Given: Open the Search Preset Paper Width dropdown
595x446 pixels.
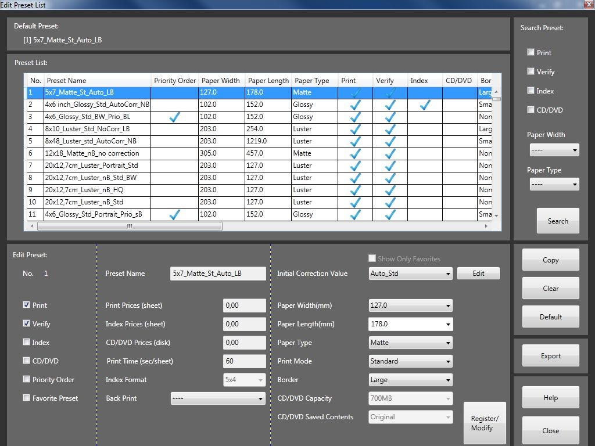Looking at the screenshot, I should [554, 150].
